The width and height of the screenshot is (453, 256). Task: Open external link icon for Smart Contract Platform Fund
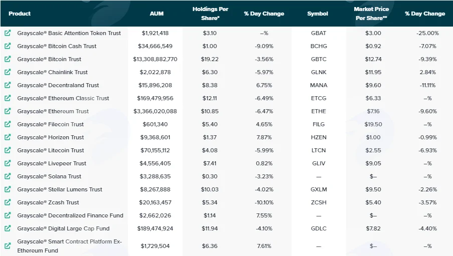coord(8,246)
